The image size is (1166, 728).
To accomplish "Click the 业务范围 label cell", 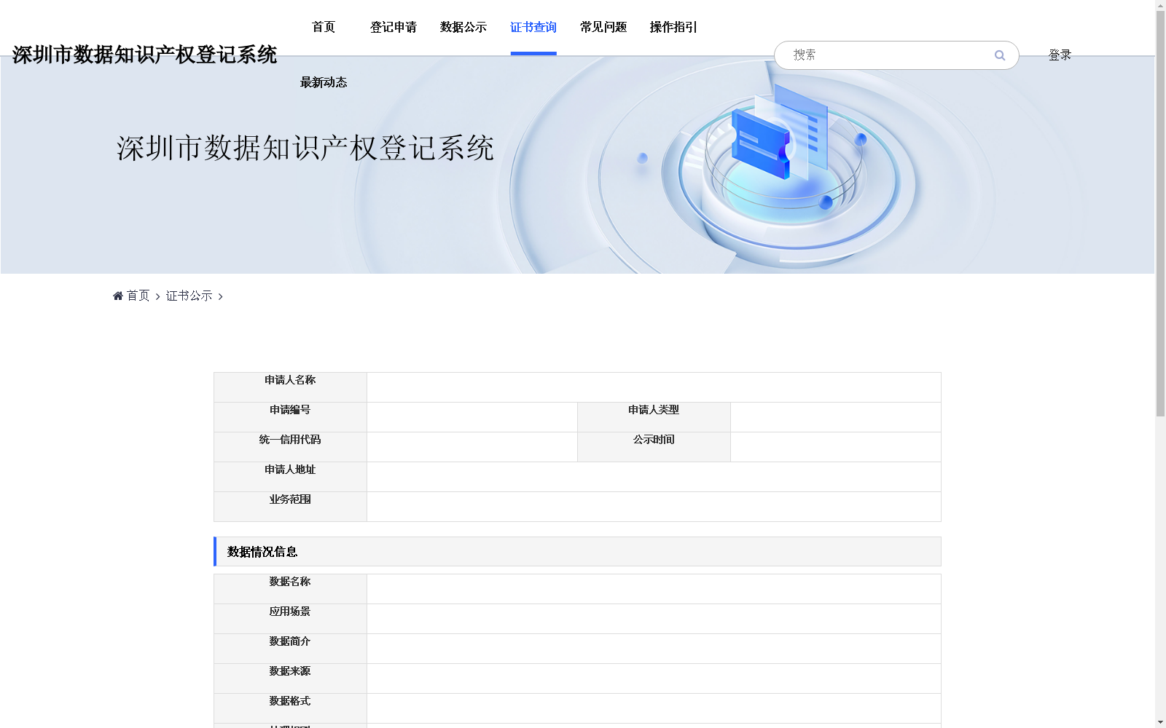I will pyautogui.click(x=290, y=507).
